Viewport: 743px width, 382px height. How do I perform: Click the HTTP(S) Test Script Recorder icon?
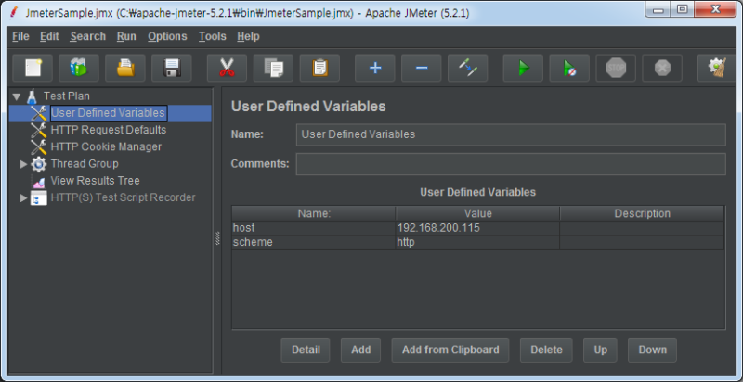pos(39,198)
